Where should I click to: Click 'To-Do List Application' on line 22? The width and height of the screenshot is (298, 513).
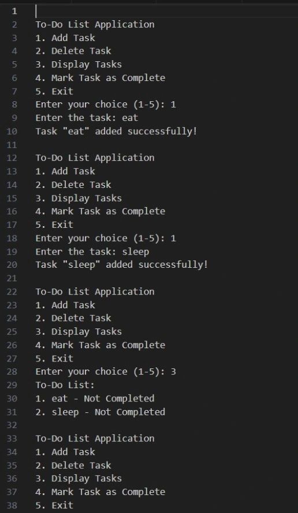(x=95, y=291)
